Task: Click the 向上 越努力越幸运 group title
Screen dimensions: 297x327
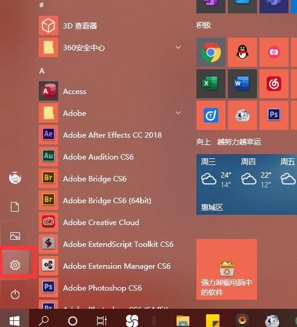Action: pyautogui.click(x=229, y=142)
